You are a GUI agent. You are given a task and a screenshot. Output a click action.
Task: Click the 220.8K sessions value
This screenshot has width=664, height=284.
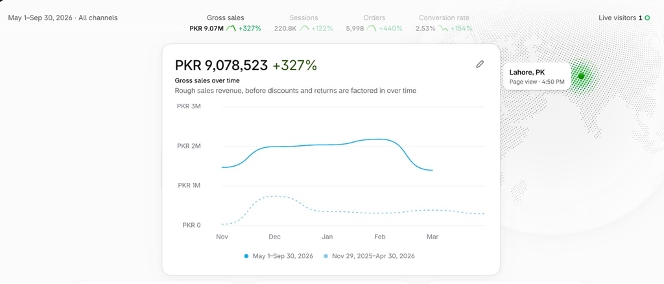(x=285, y=29)
